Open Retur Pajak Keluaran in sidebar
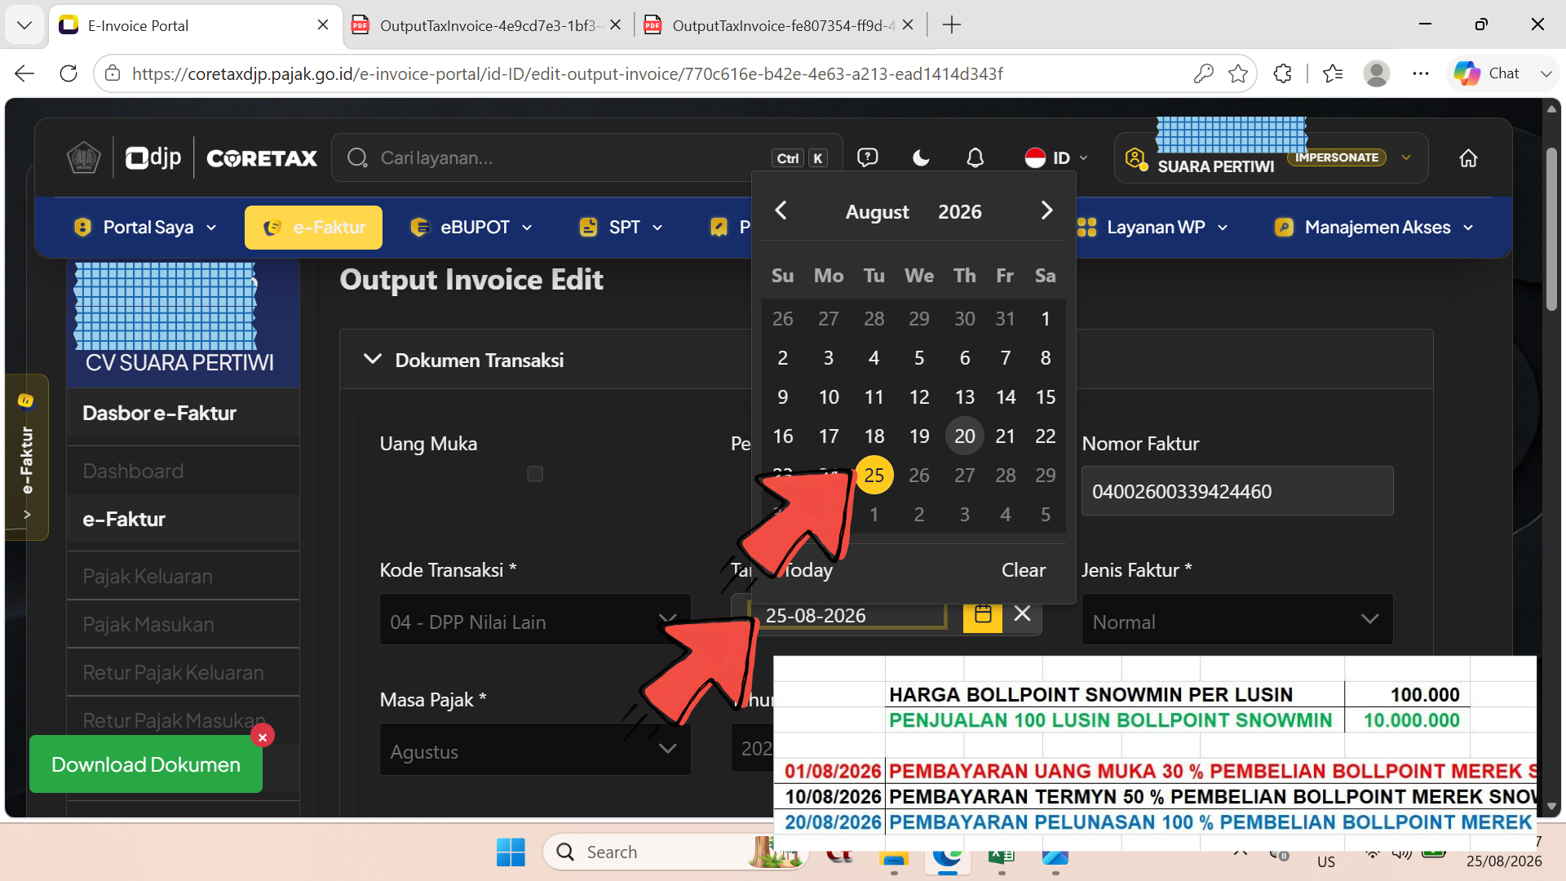 pyautogui.click(x=183, y=672)
